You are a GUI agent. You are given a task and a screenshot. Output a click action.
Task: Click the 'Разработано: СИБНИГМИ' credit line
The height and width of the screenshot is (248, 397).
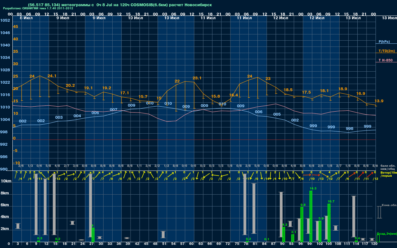coord(38,8)
